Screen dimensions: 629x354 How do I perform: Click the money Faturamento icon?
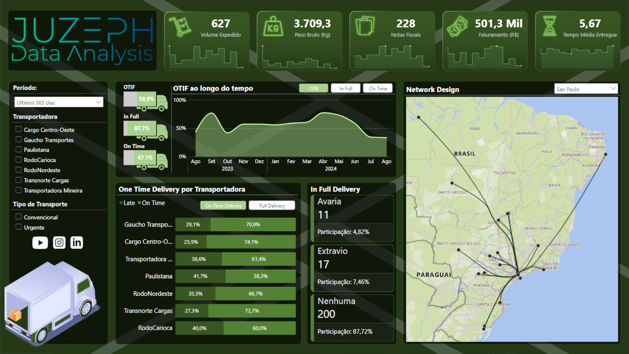pyautogui.click(x=458, y=26)
